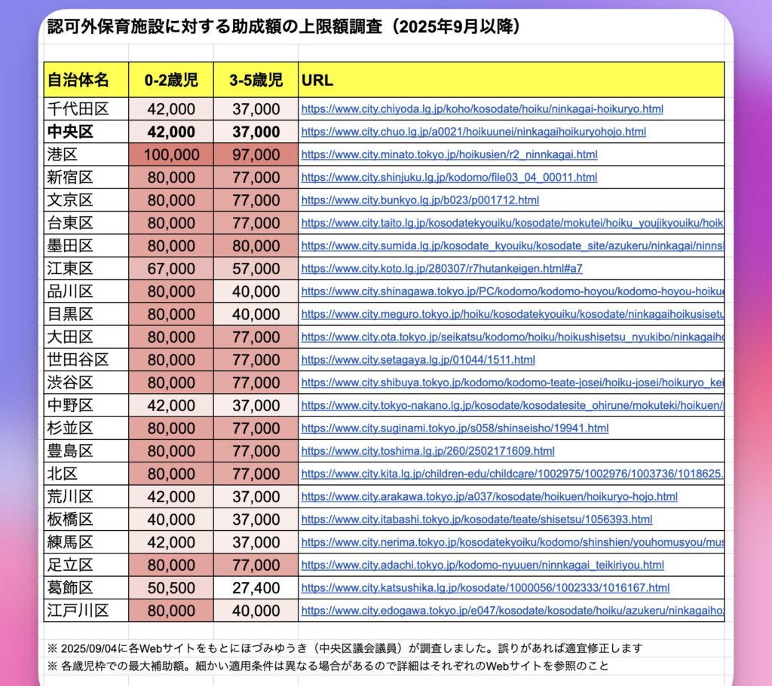Select the 中野区 cell
The height and width of the screenshot is (686, 772).
86,405
